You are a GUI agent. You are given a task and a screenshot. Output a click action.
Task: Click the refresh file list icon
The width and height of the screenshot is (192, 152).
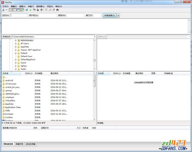pyautogui.click(x=26, y=10)
